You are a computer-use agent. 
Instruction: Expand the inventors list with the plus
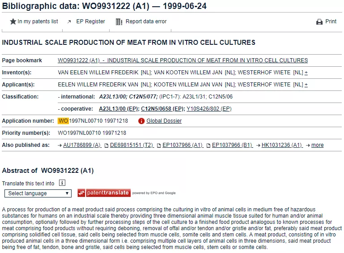306,73
